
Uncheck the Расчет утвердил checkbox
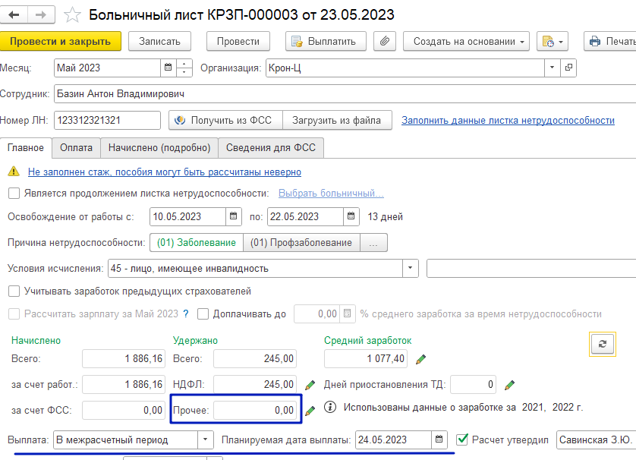[x=462, y=439]
